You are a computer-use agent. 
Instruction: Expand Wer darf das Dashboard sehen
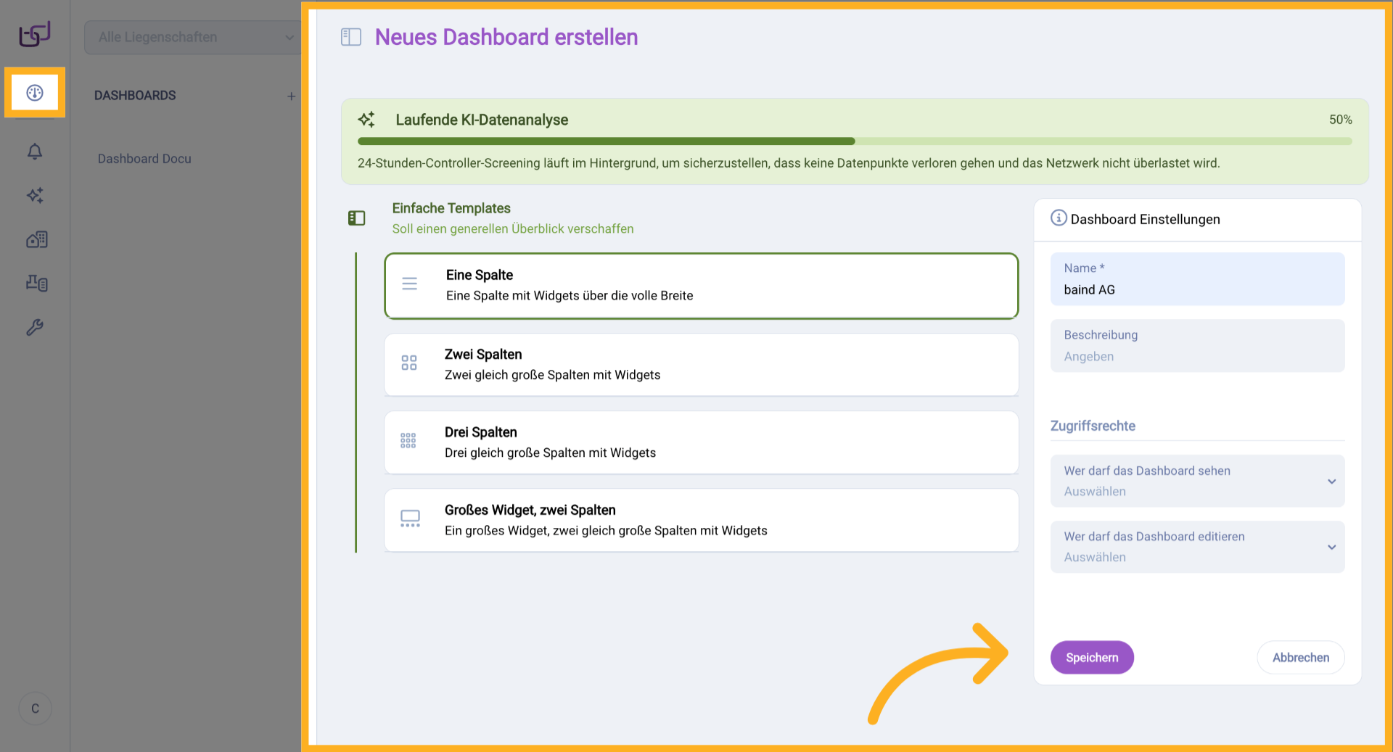(1196, 481)
